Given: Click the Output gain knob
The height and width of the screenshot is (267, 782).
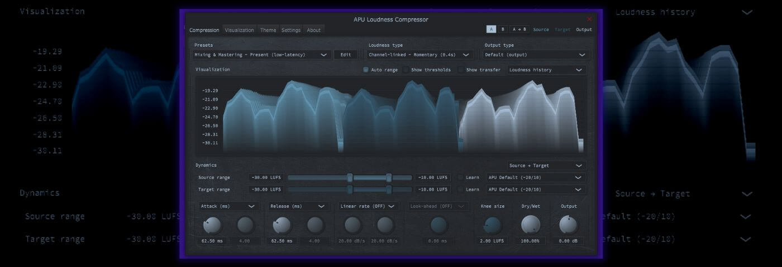Looking at the screenshot, I should click(569, 225).
